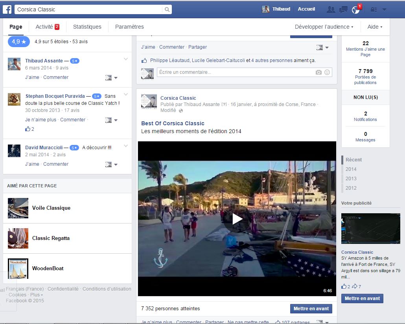Switch to the Activité tab
405x324 pixels.
[x=47, y=27]
